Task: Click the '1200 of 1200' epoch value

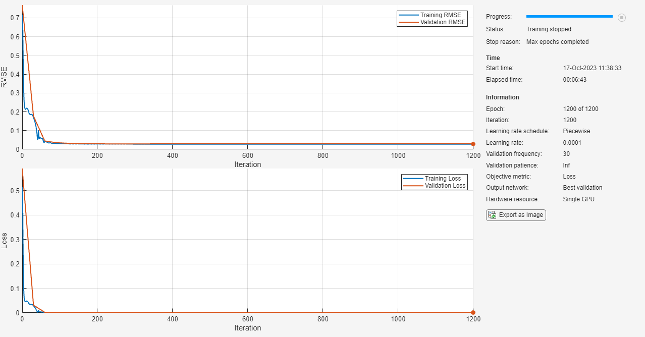Action: [x=580, y=109]
